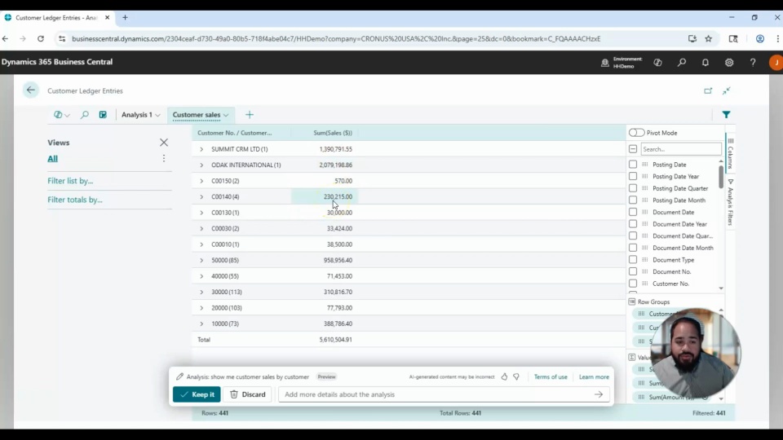The image size is (783, 440).
Task: Open the browser profile icon
Action: coord(759,38)
